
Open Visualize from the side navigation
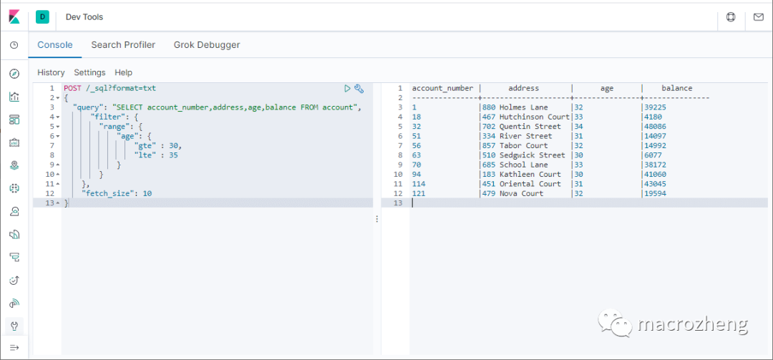pos(14,97)
